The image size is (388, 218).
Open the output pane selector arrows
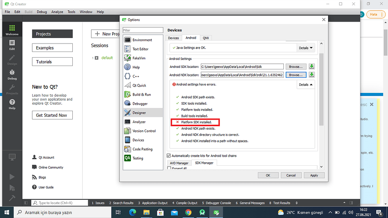296,203
